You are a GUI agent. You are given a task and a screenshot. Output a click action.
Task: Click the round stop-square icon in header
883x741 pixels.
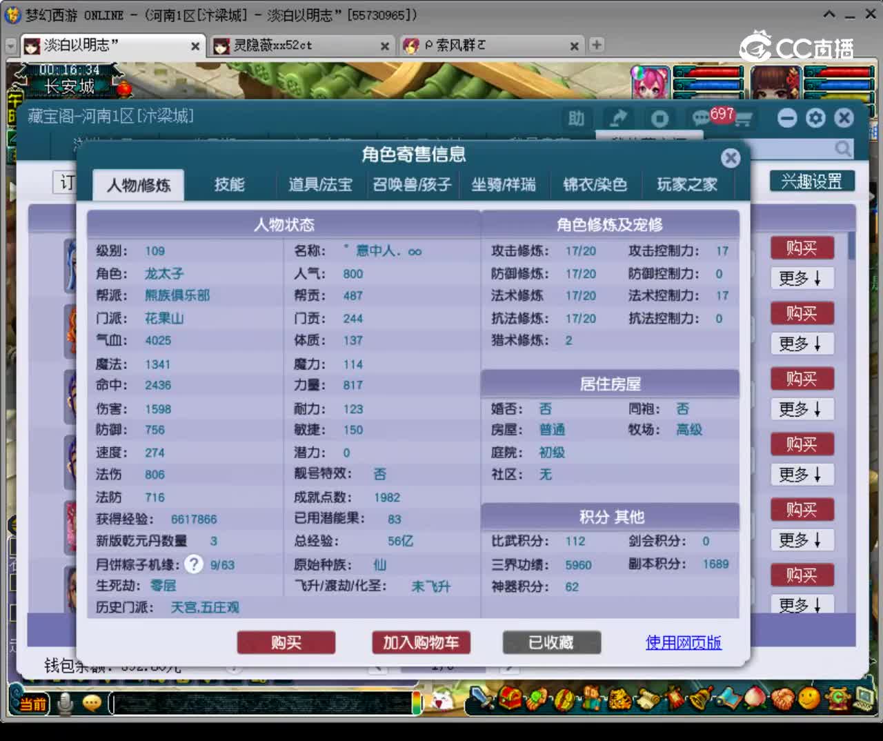pyautogui.click(x=659, y=119)
